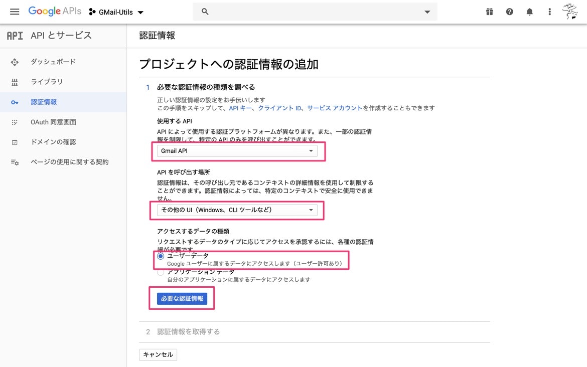Viewport: 587px width, 367px height.
Task: Click the key icon for 認証情報
Action: [x=15, y=102]
